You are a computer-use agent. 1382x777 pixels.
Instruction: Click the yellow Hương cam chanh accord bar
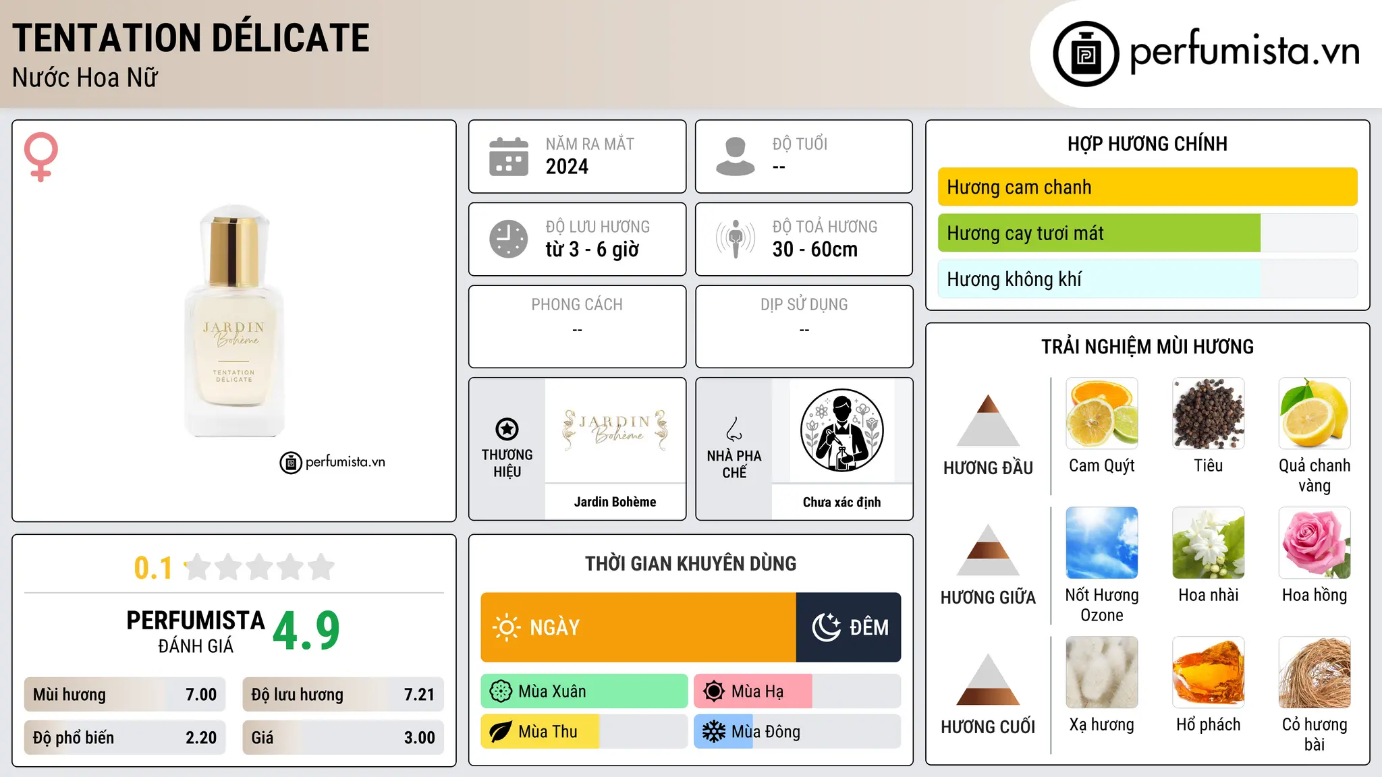tap(1147, 187)
